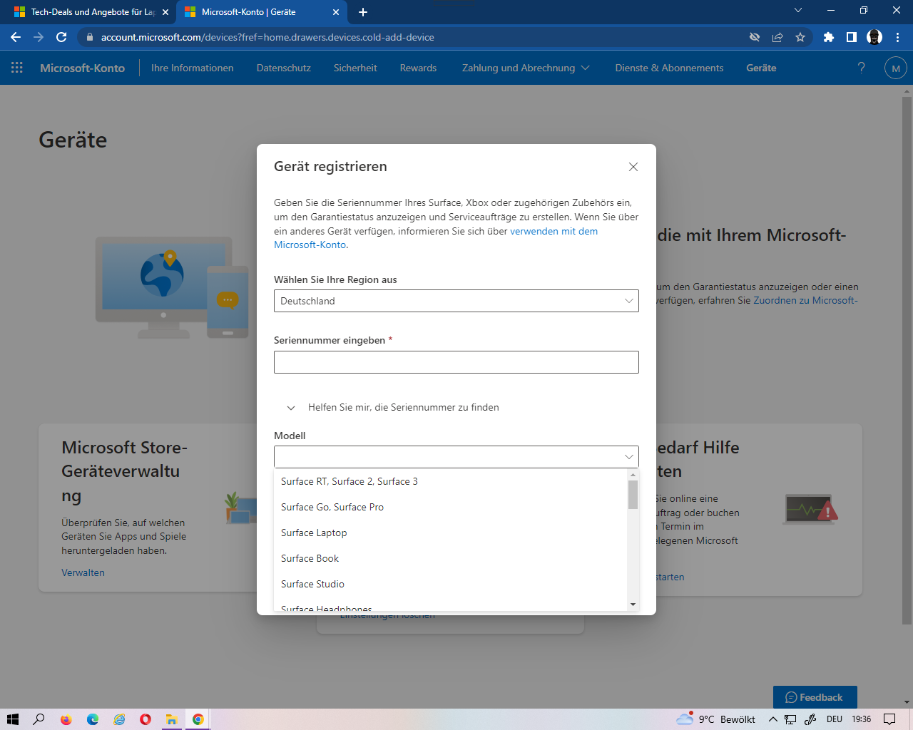
Task: Open Datenschutz nav item
Action: [x=284, y=68]
